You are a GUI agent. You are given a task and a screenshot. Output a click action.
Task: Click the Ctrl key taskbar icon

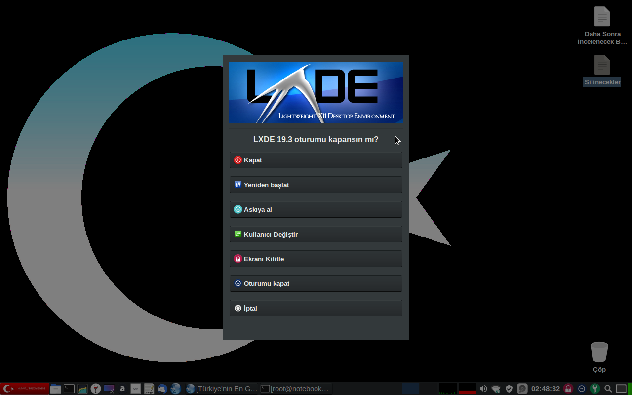[x=136, y=389]
